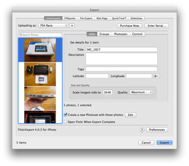189x166 pixels.
Task: Switch to the Slideshow tab
Action: point(136,18)
